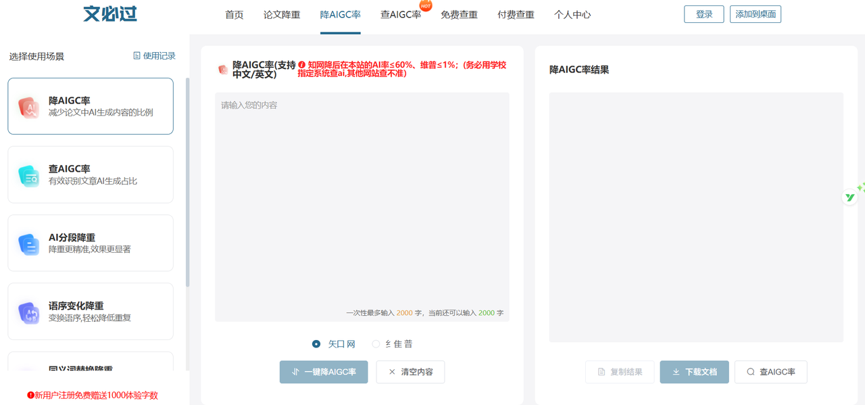The image size is (865, 405).
Task: Click the magnifier icon on 查AIGC率 button
Action: [750, 372]
